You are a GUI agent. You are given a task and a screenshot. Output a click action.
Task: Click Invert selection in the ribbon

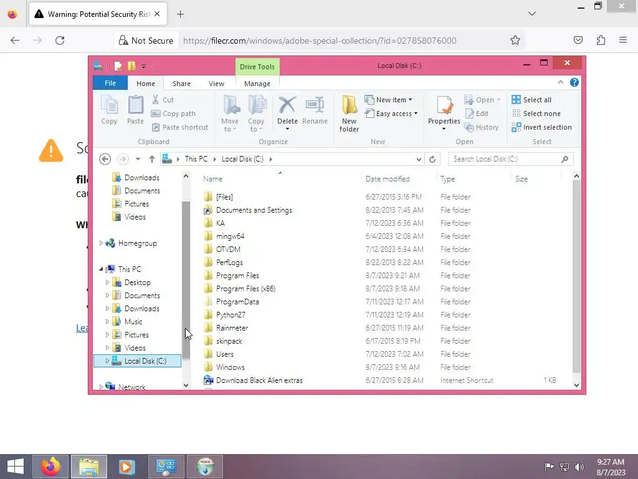[x=542, y=127]
